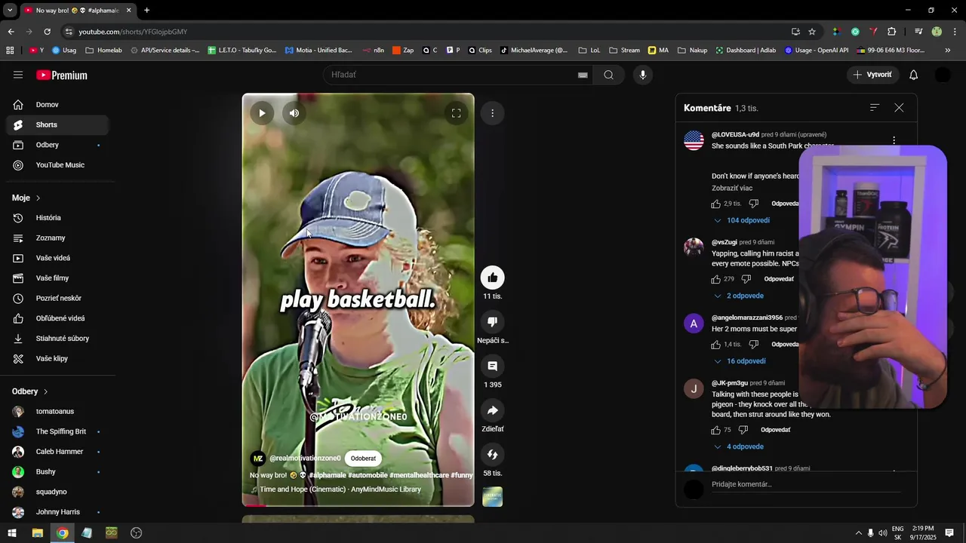Open Stiahnuté súbory downloads
This screenshot has width=966, height=543.
[x=57, y=339]
